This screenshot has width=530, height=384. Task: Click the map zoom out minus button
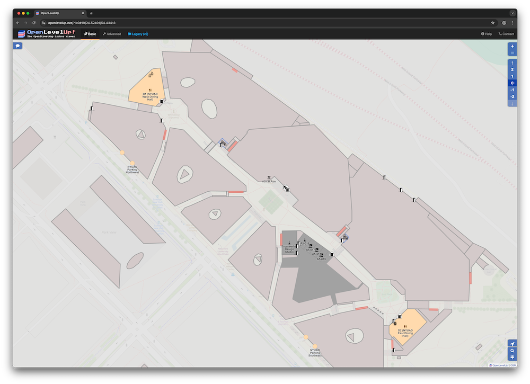pyautogui.click(x=512, y=53)
